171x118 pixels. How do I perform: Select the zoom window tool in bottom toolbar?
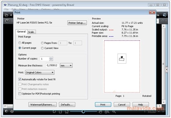(107, 112)
